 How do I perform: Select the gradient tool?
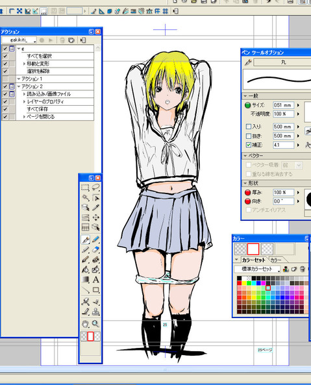pos(85,280)
